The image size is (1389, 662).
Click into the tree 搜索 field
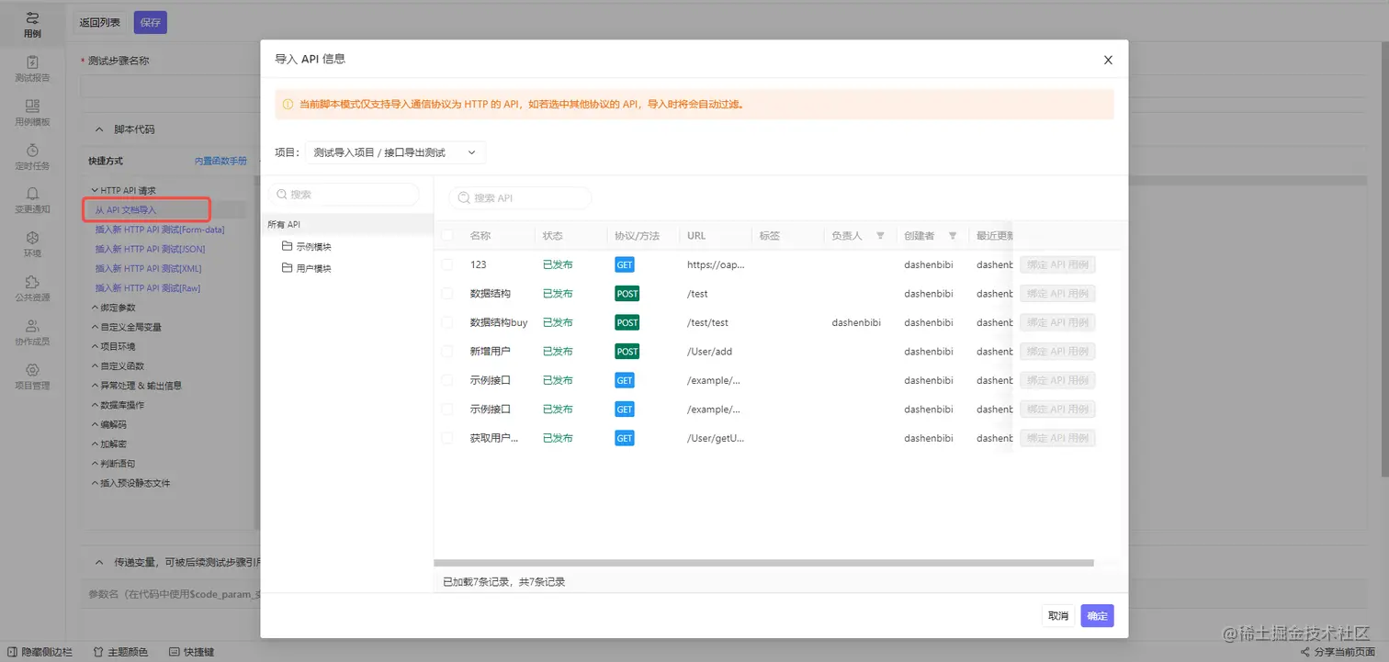[344, 195]
